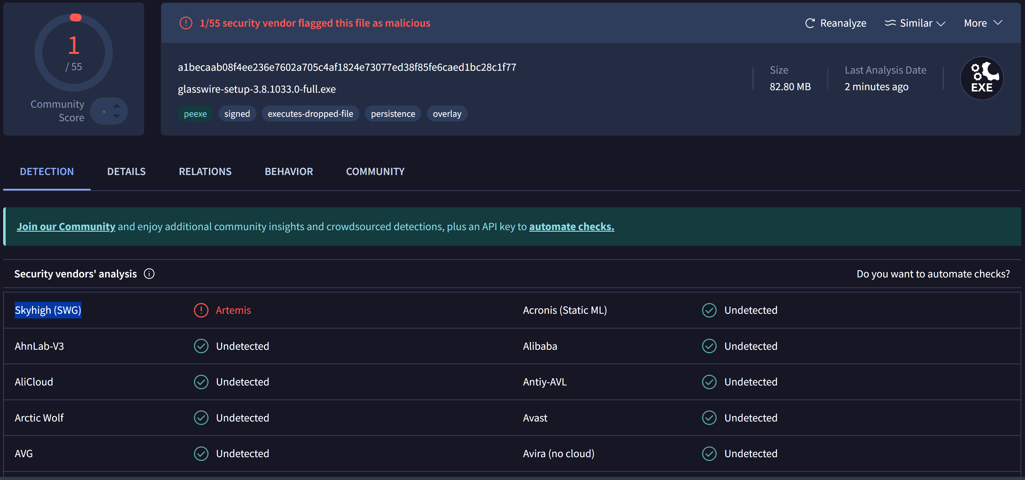
Task: Upvote the community score arrow
Action: [x=117, y=106]
